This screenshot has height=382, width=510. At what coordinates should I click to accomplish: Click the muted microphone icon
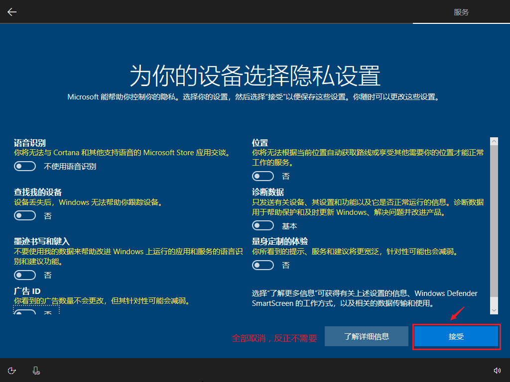(36, 371)
